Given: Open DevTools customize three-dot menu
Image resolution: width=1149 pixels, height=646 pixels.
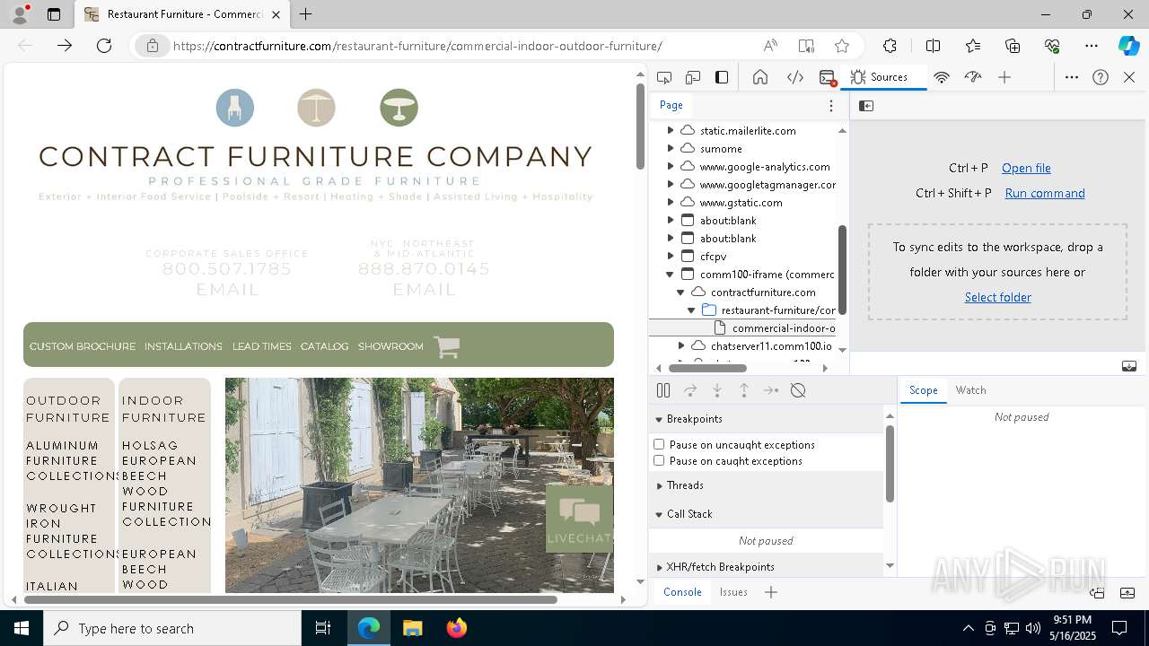Looking at the screenshot, I should tap(1072, 77).
